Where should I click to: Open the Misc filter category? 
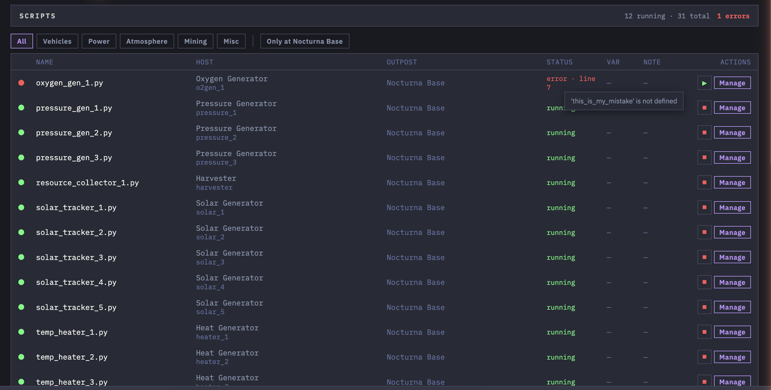point(231,41)
